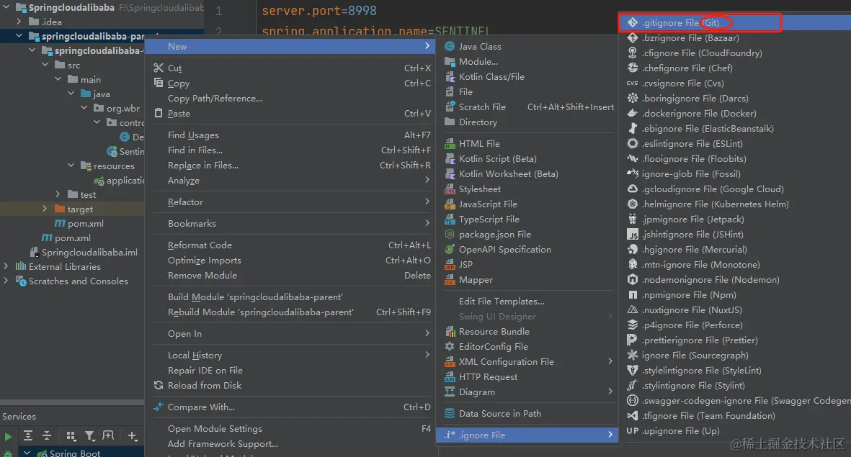Select the org.wbr package in tree

point(123,109)
